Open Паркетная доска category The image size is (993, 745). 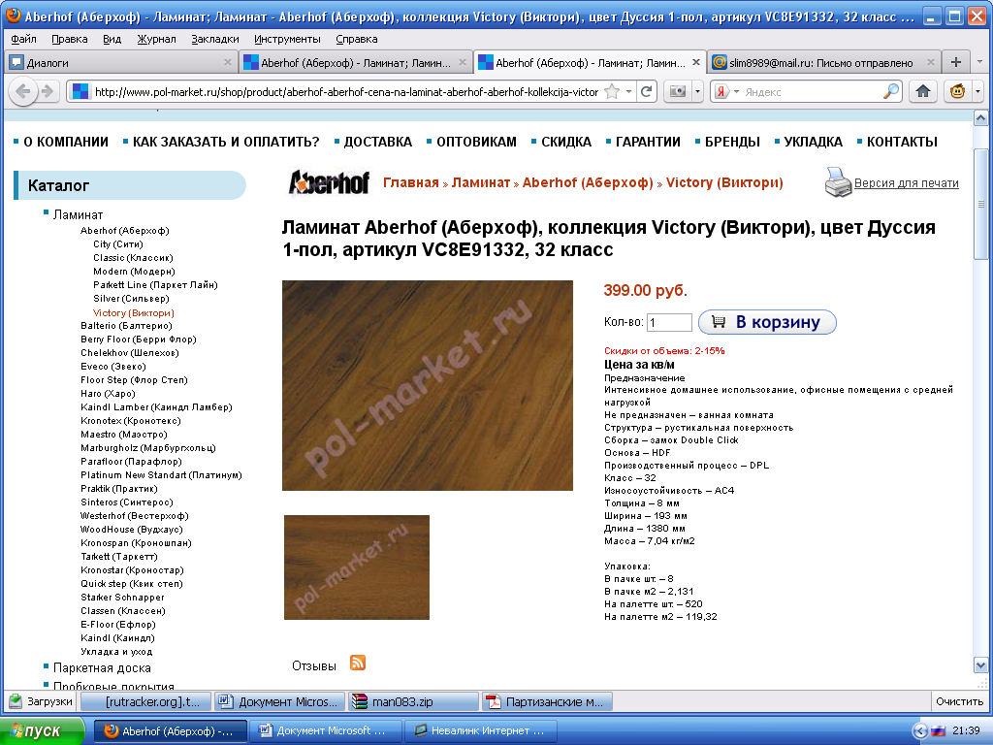tap(102, 667)
